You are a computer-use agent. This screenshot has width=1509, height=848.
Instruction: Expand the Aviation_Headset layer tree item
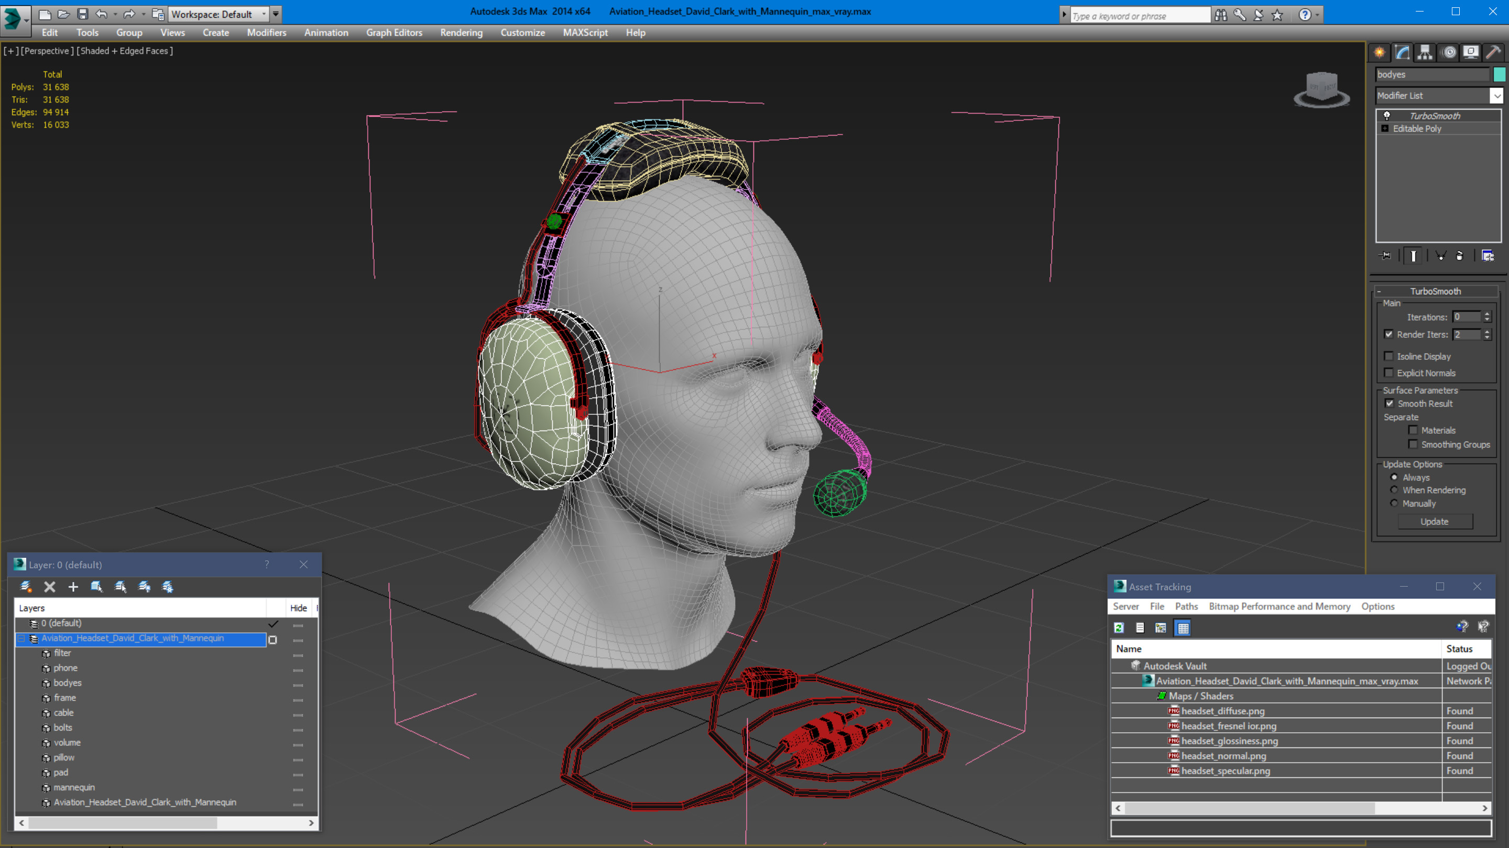pyautogui.click(x=20, y=637)
